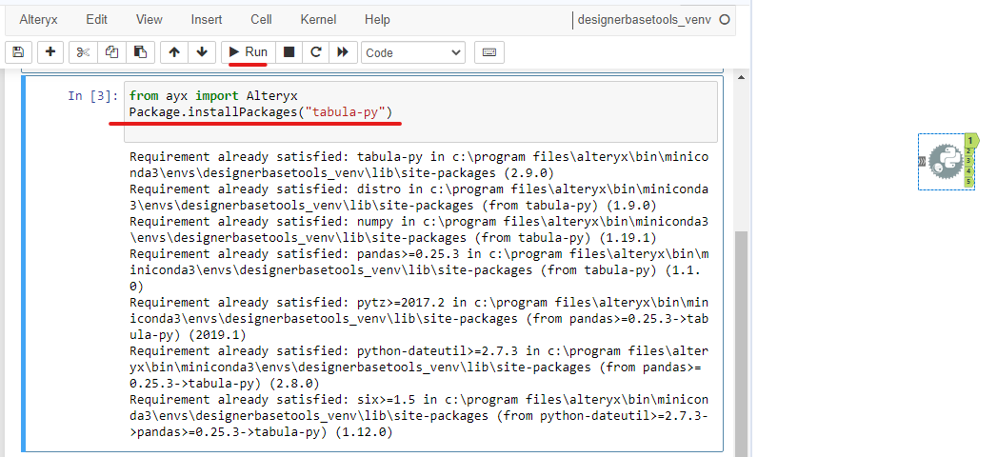The image size is (997, 457).
Task: Move selected cell up arrow
Action: (x=174, y=52)
